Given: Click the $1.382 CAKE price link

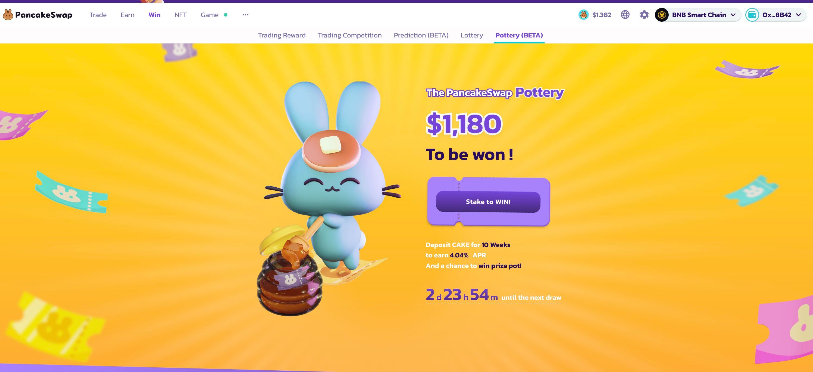Looking at the screenshot, I should point(602,15).
